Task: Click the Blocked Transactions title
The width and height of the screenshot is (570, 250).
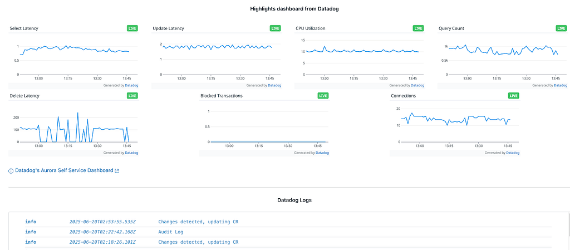Action: point(222,96)
